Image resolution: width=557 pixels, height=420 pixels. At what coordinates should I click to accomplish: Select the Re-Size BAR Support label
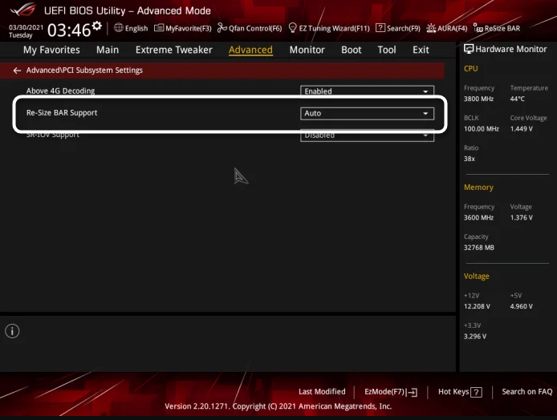62,113
